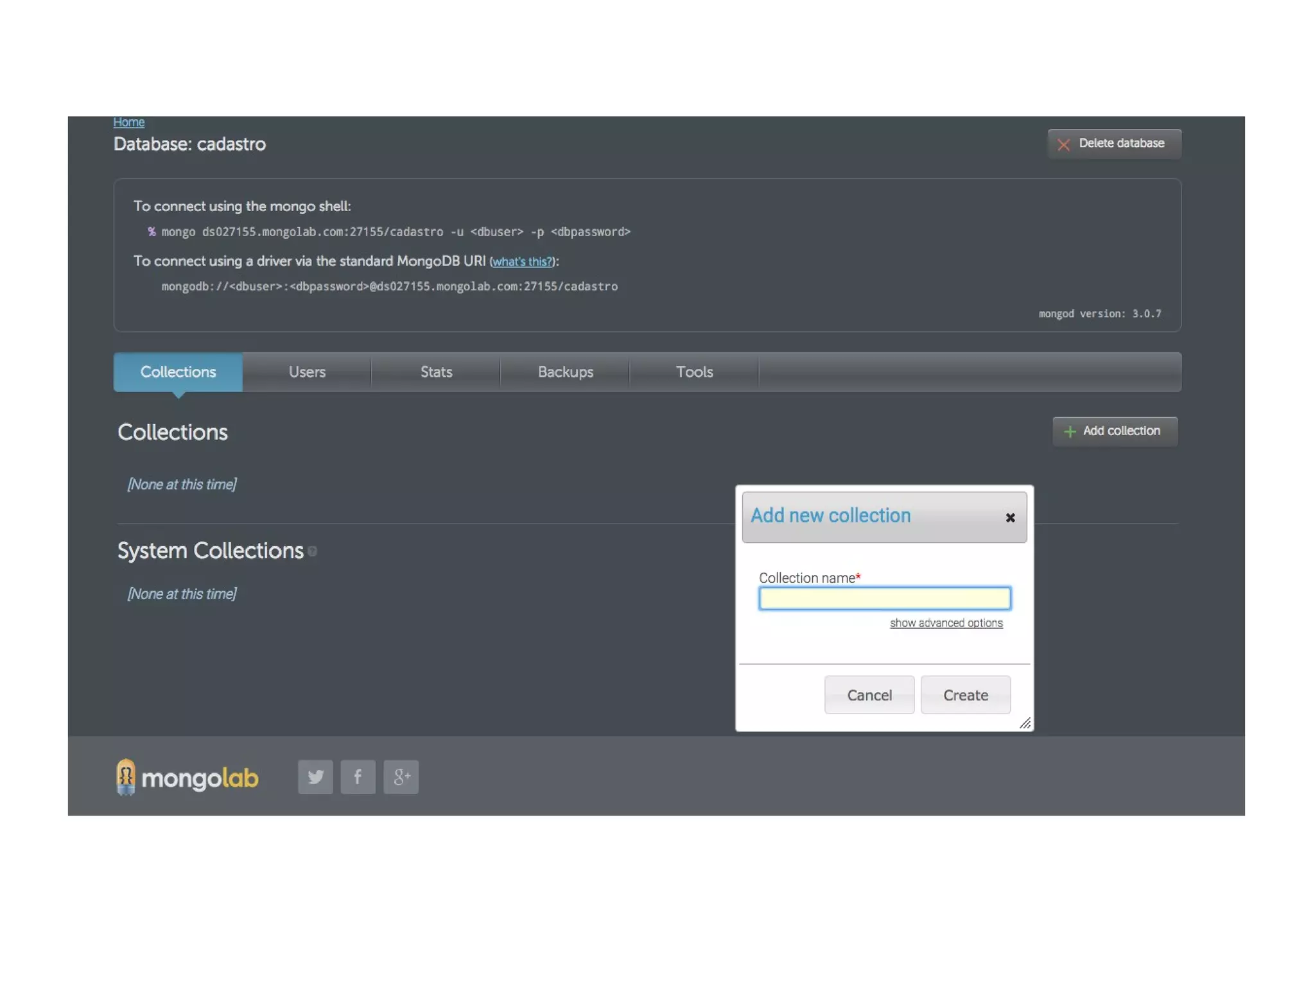Click the System Collections help icon
Viewport: 1315px width, 985px height.
312,551
